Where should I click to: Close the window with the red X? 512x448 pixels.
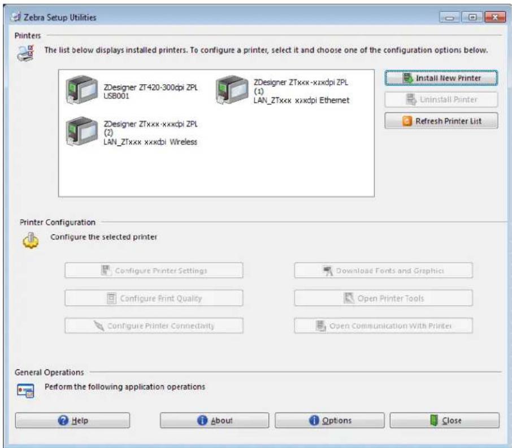[x=495, y=18]
